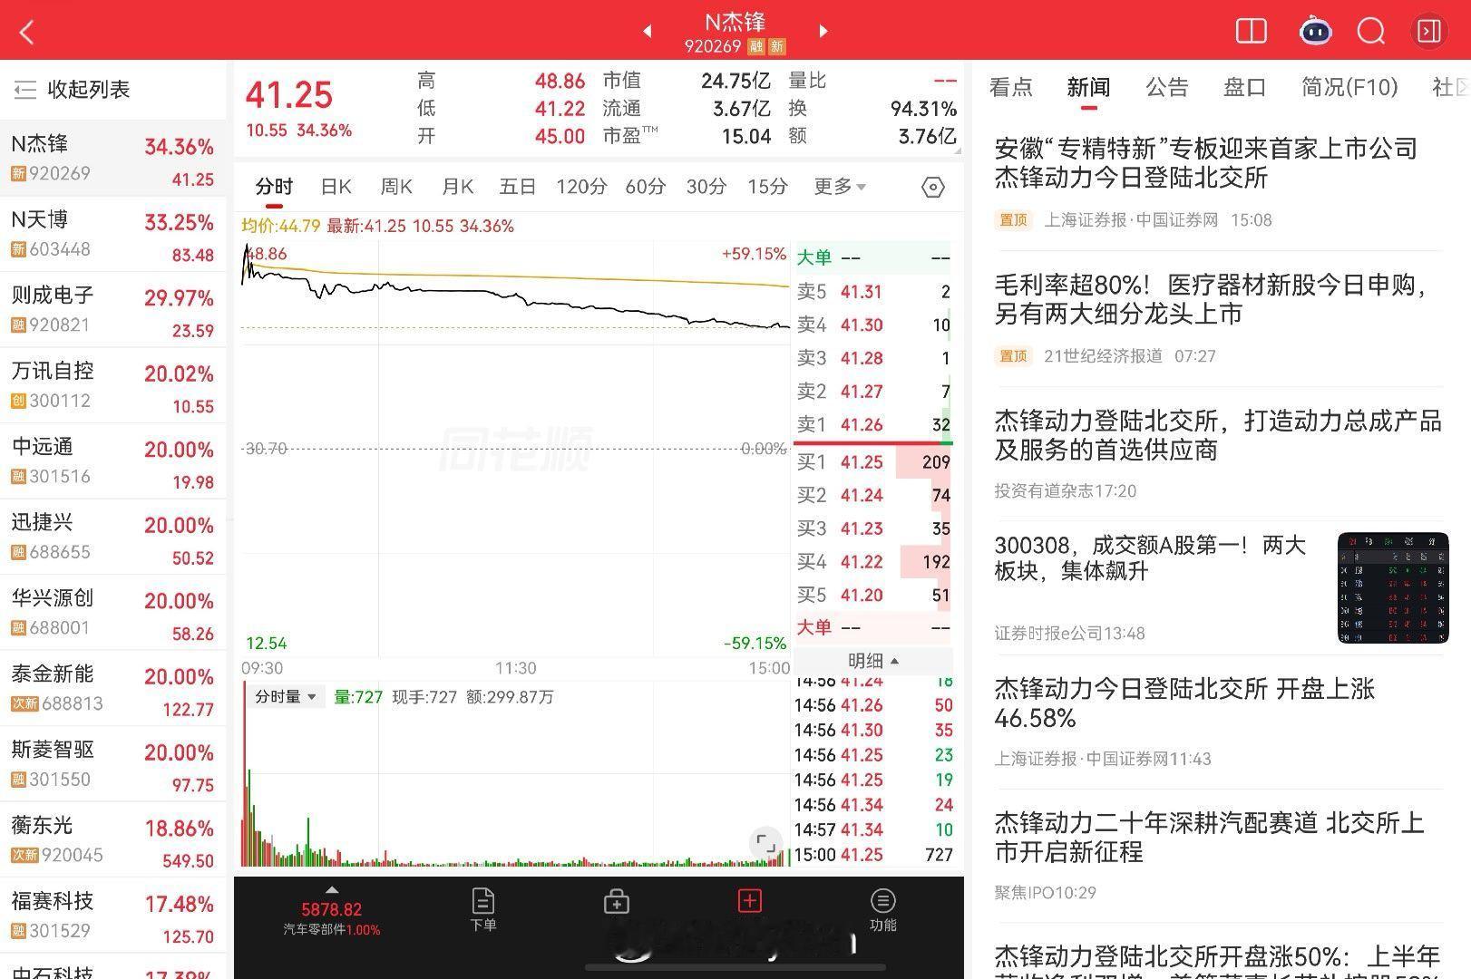
Task: Open the briefcase toolbox icon
Action: [x=617, y=901]
